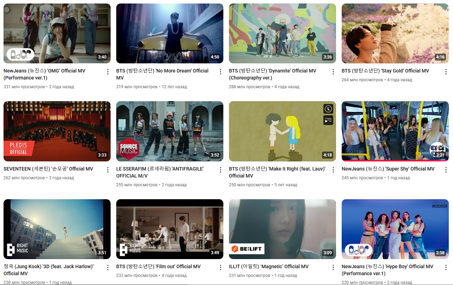Click '233 млн просмотров' under 'Film out'
453x285 pixels.
tap(137, 276)
